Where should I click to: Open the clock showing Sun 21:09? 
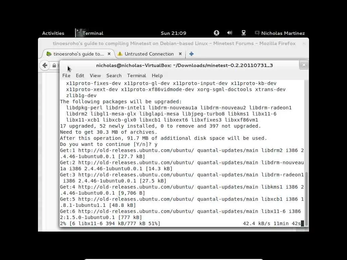point(173,33)
